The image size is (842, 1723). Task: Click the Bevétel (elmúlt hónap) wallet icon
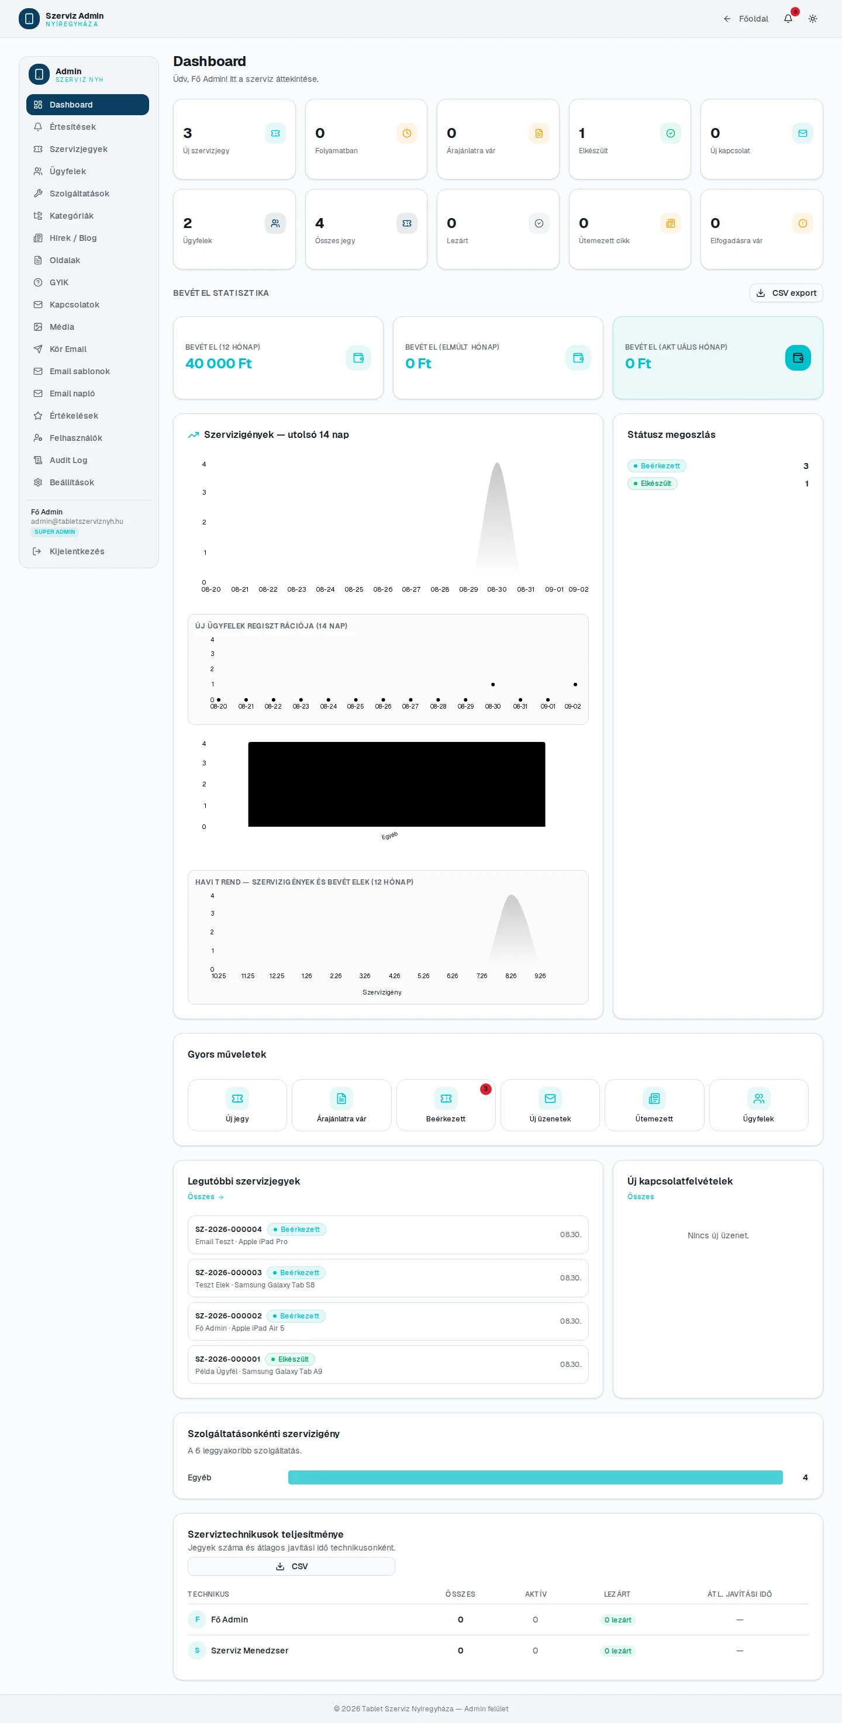tap(578, 358)
